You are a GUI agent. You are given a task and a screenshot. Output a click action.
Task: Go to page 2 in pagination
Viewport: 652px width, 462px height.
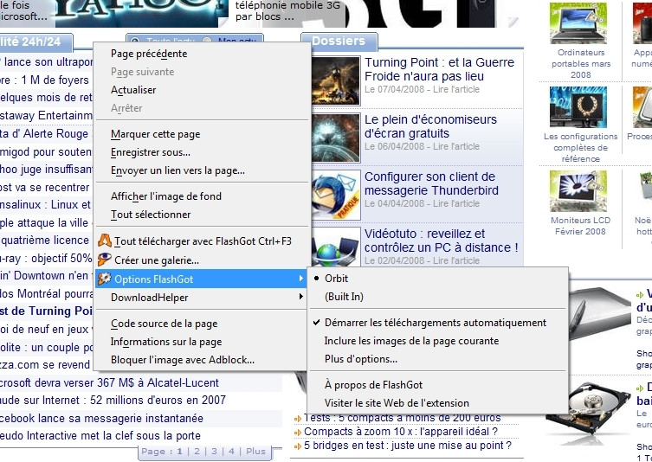point(197,452)
